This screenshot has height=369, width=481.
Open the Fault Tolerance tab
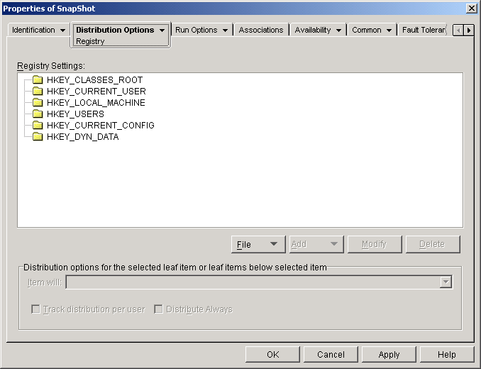click(424, 30)
